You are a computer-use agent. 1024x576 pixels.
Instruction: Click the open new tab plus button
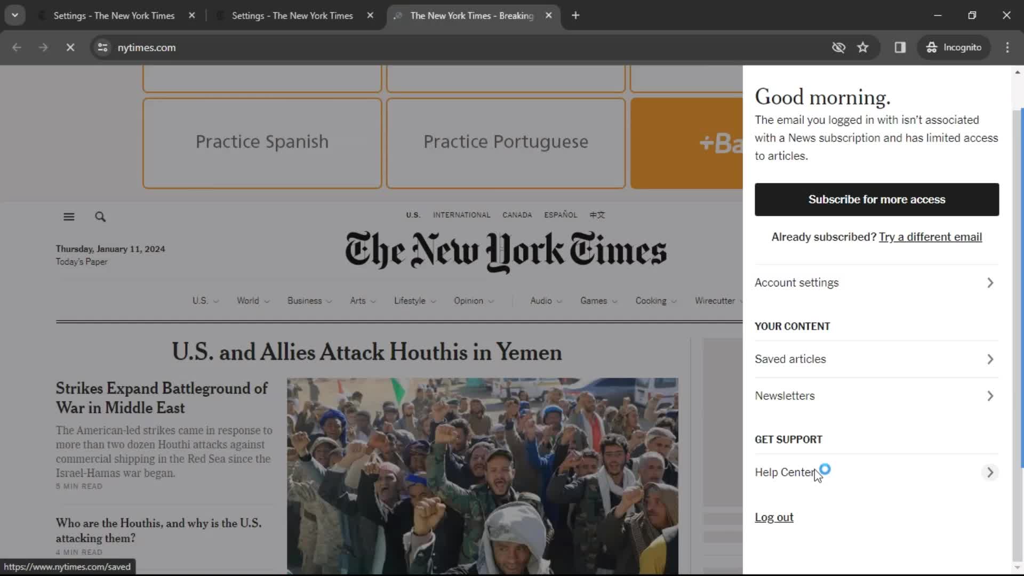(x=576, y=15)
